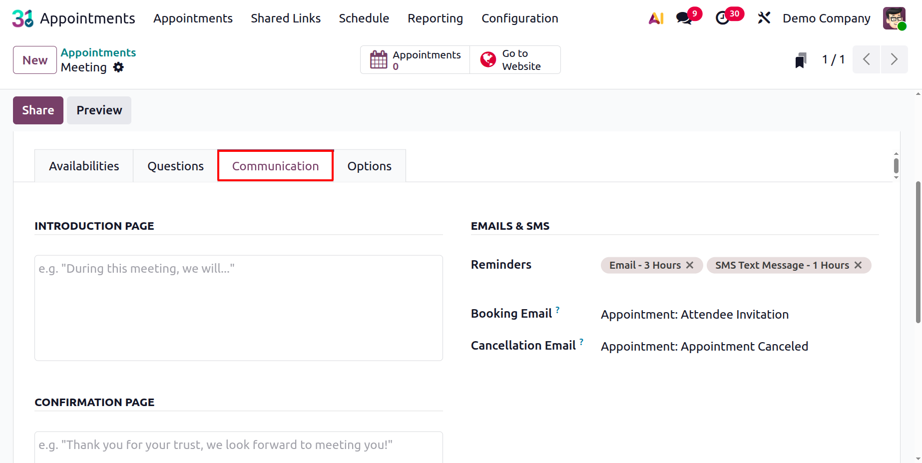This screenshot has height=463, width=922.
Task: Click the Introduction Page text area
Action: 238,307
